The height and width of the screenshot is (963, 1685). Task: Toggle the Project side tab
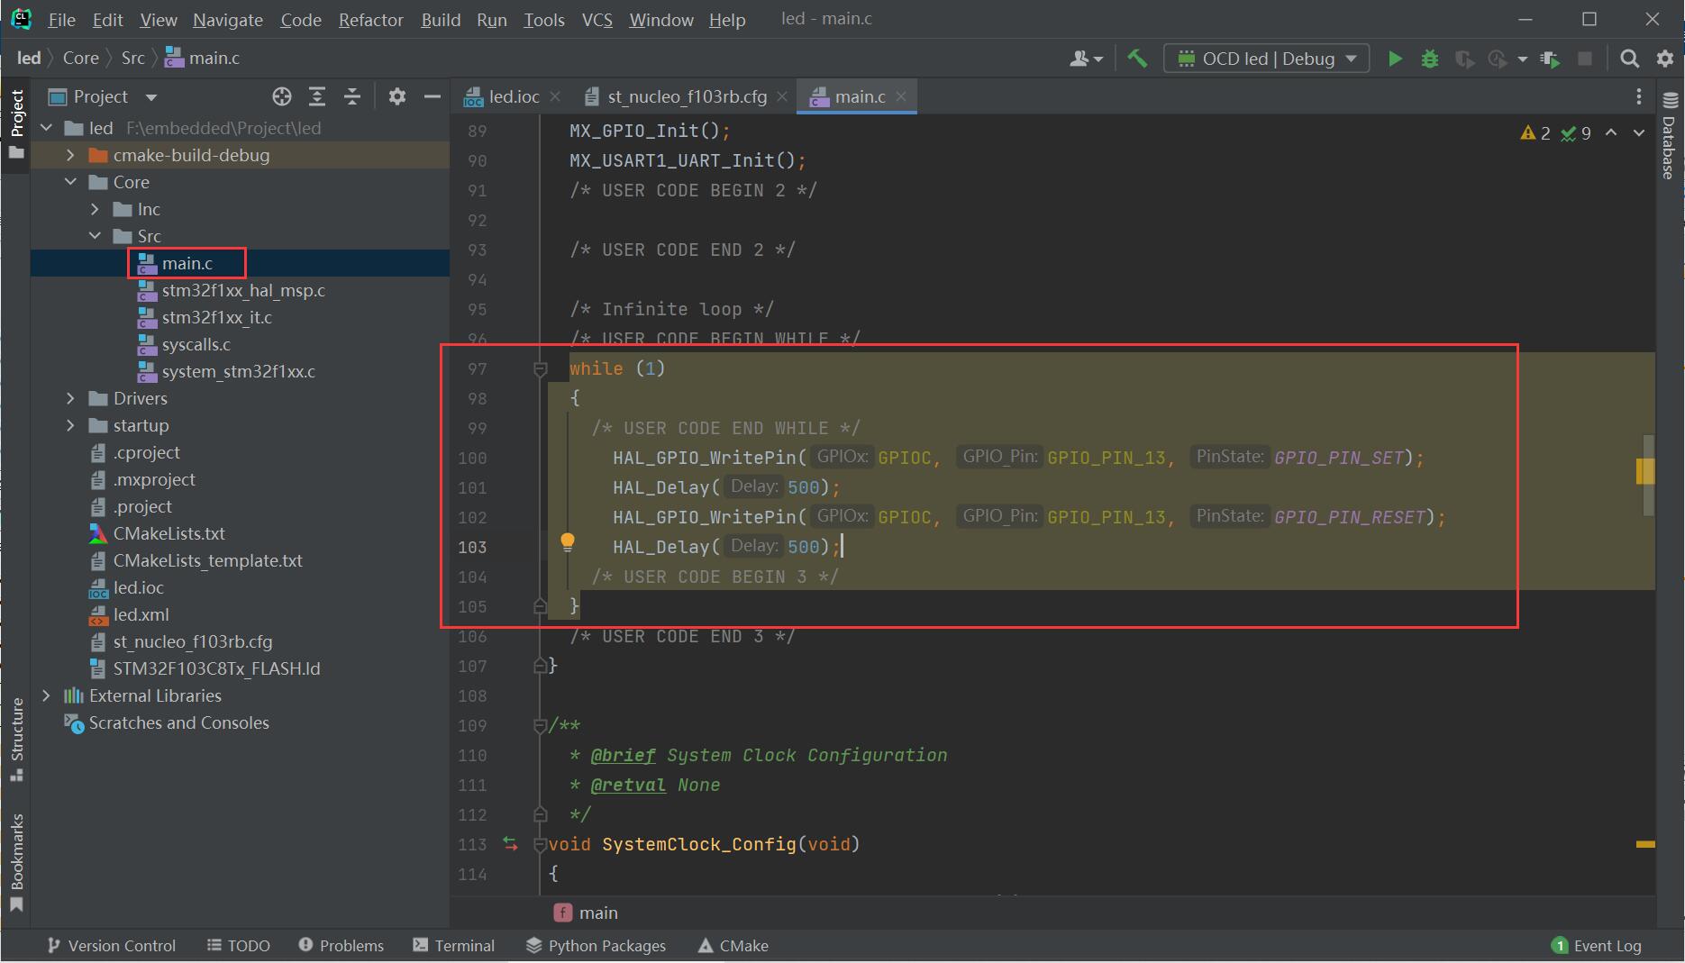pyautogui.click(x=16, y=123)
